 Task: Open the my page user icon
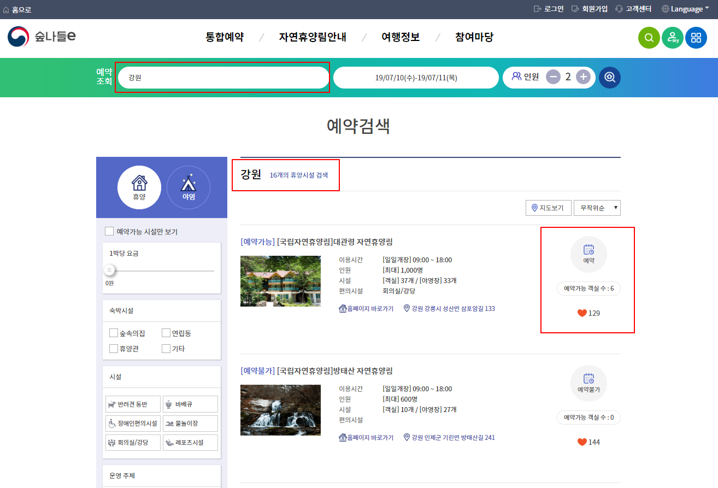[x=673, y=38]
